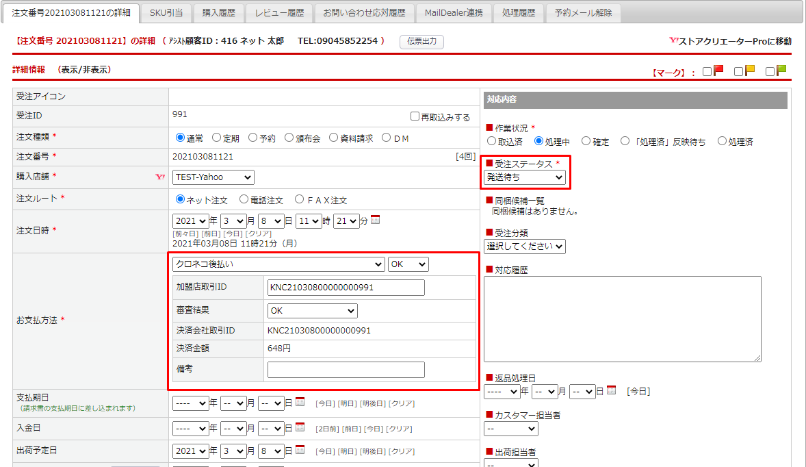Open calendar icon for scheduled shipping date
Image resolution: width=806 pixels, height=467 pixels.
click(300, 451)
